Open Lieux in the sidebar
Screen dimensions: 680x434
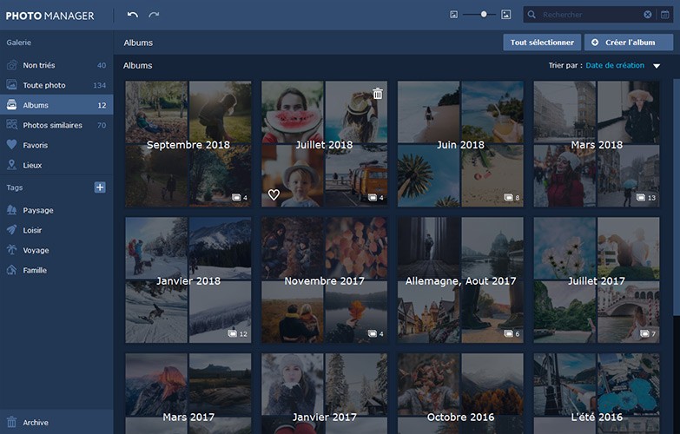tap(56, 165)
